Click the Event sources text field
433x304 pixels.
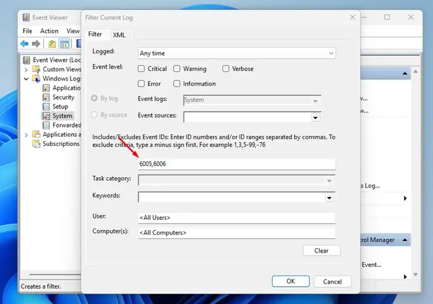click(x=247, y=117)
